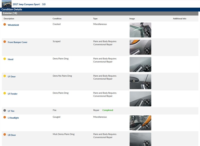Select the LF Fender entry
This screenshot has width=200, height=146.
point(12,94)
